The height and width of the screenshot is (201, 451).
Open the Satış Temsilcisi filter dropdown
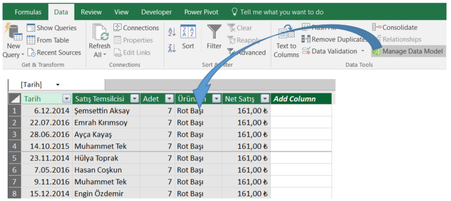pos(134,99)
